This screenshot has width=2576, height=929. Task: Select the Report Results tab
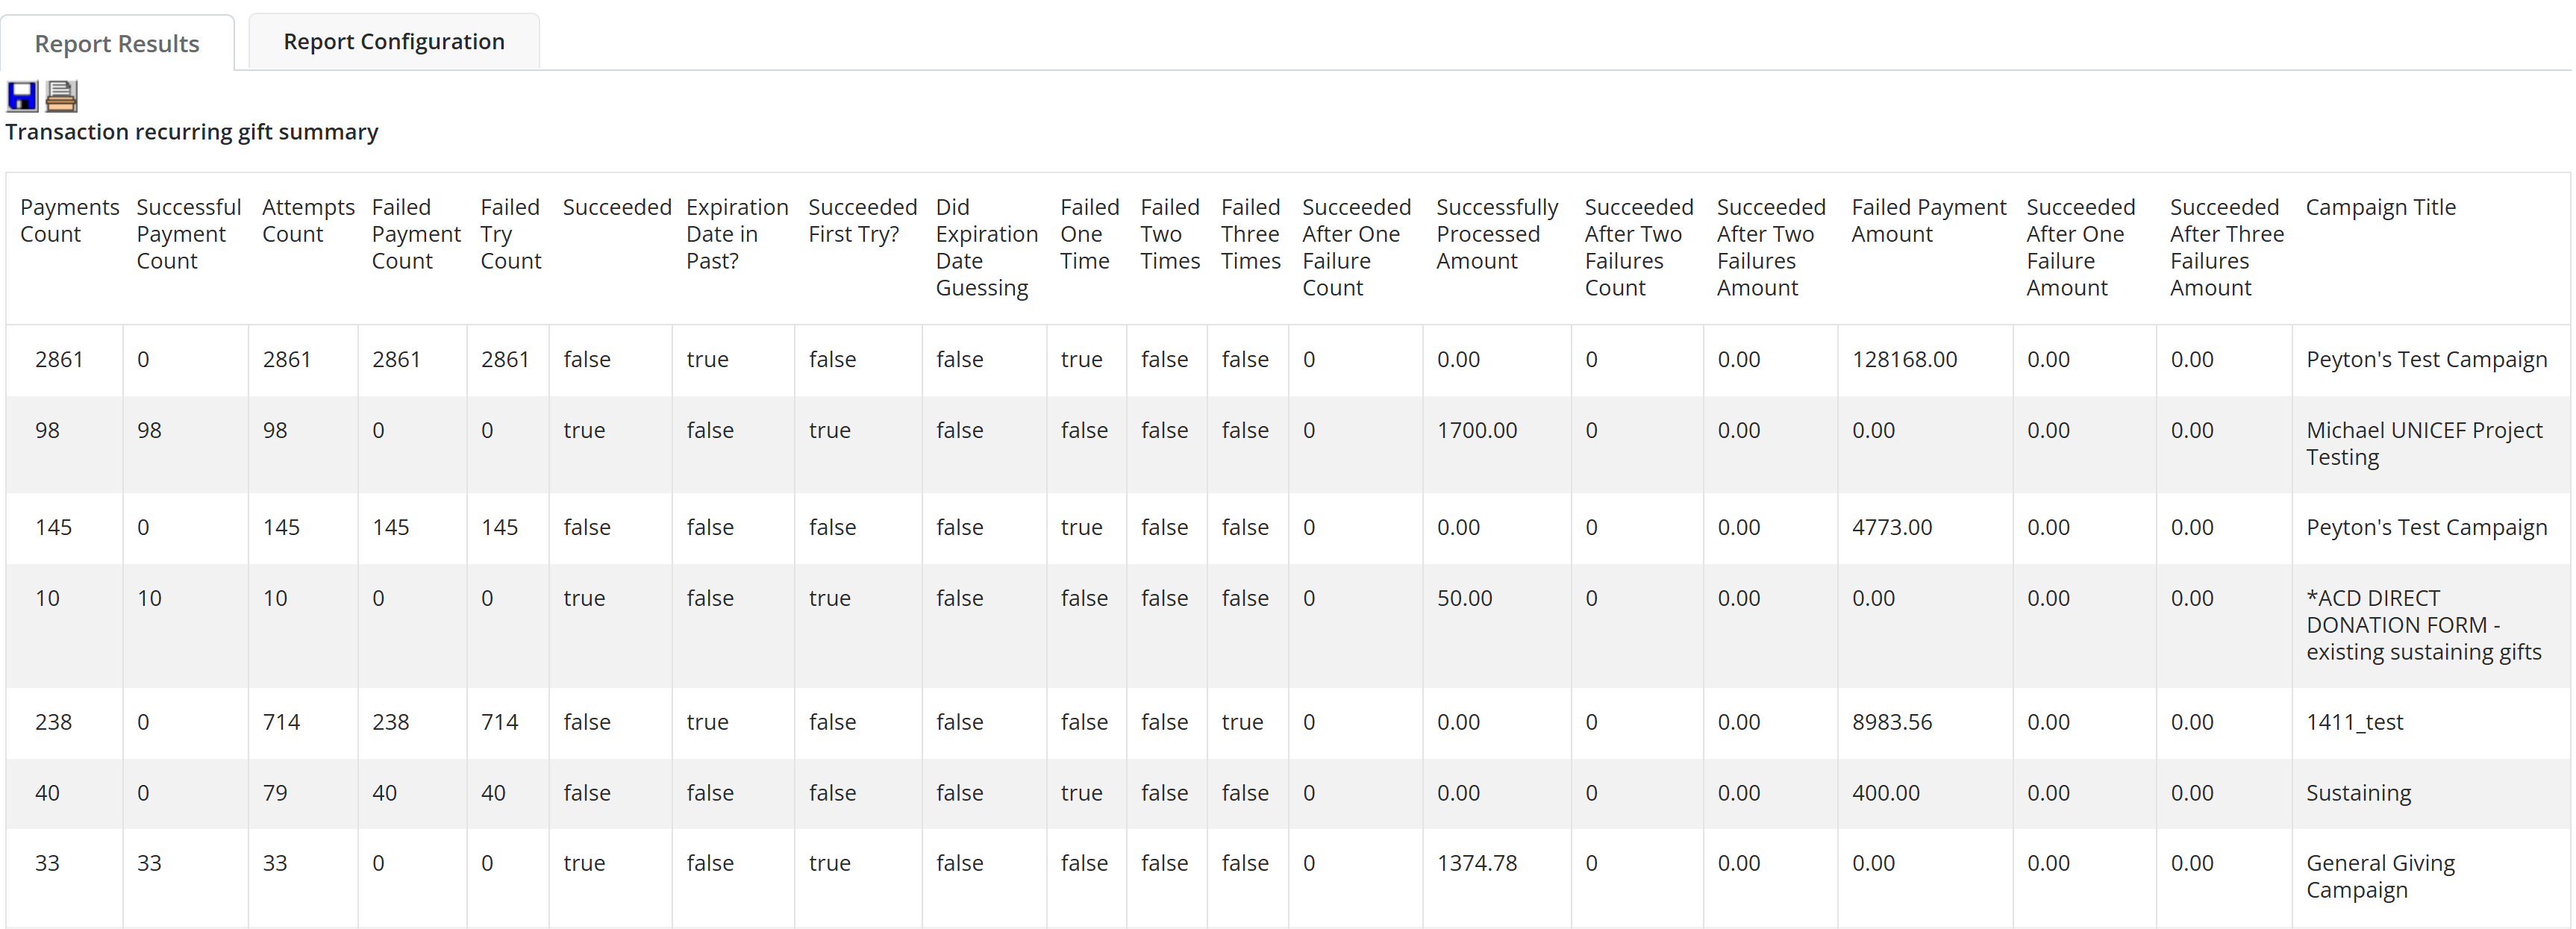(117, 43)
